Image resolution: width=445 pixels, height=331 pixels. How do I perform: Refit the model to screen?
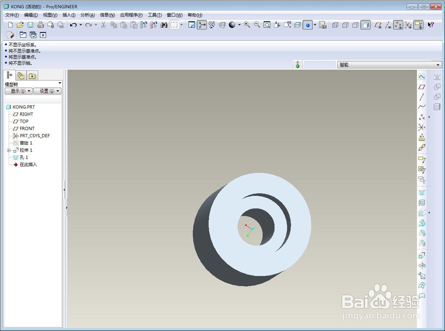[x=267, y=25]
